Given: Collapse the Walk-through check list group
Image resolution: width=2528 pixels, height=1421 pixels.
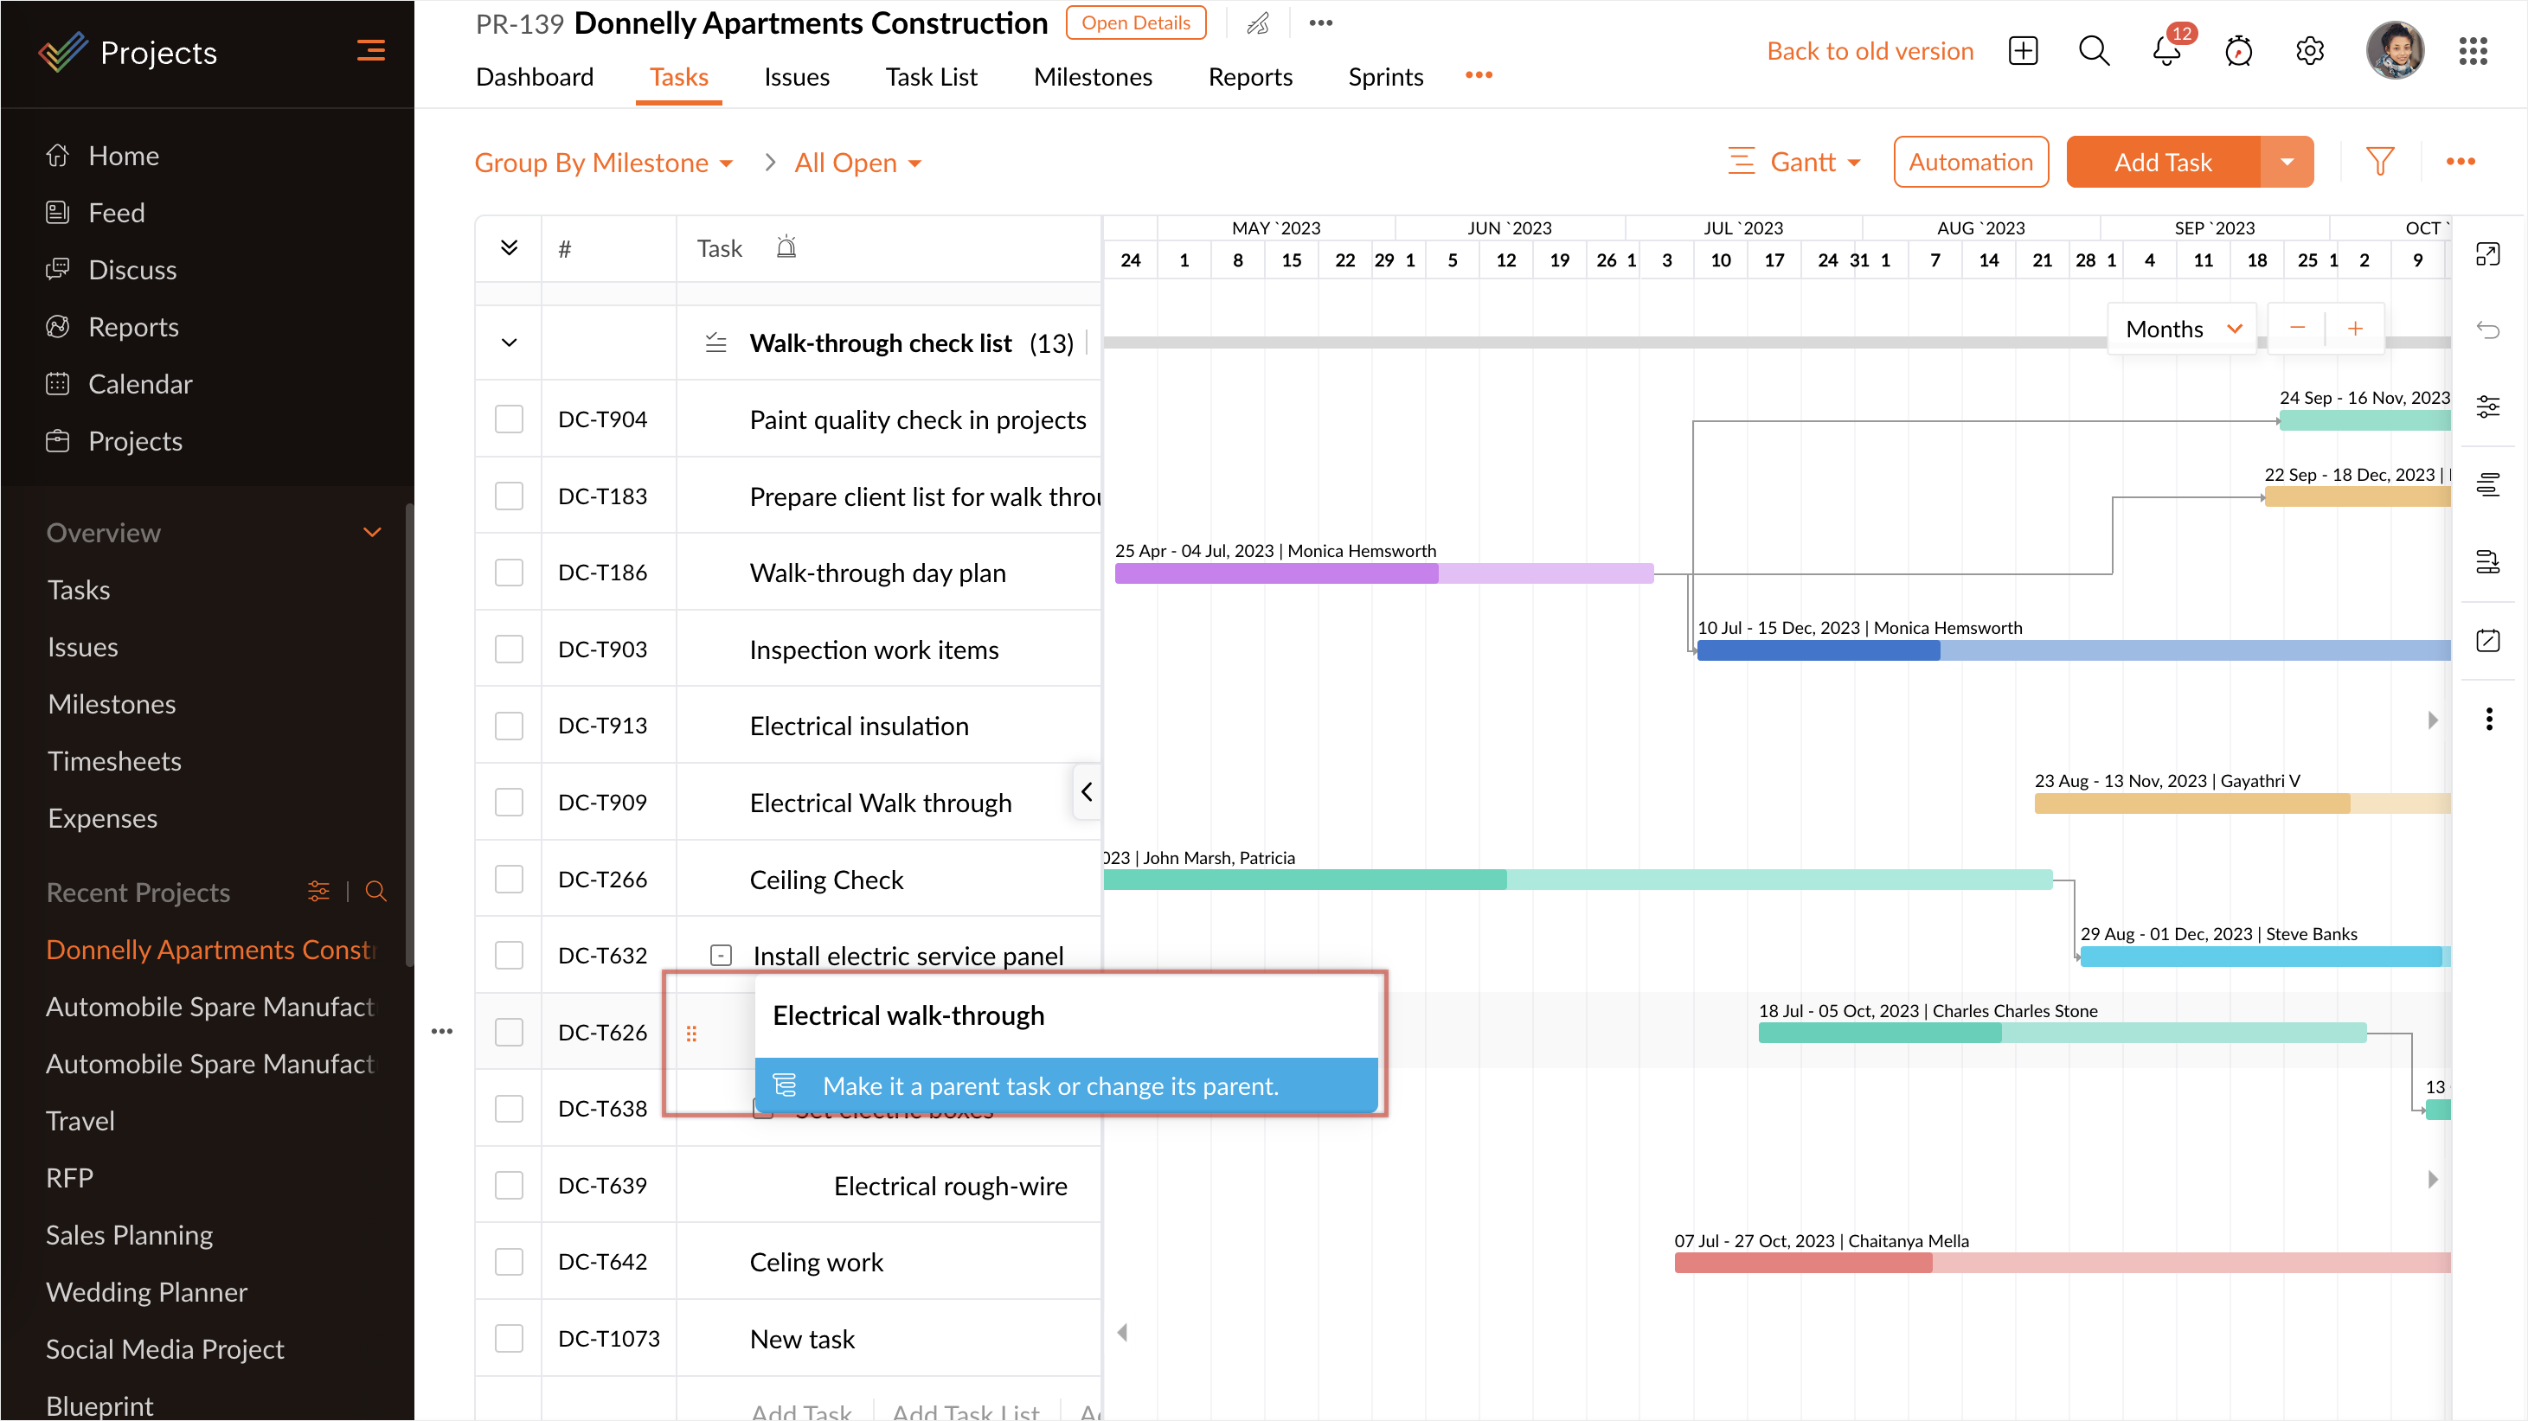Looking at the screenshot, I should 509,342.
